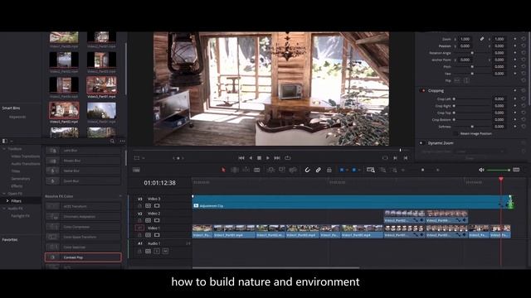Open effects library options three-dots menu
This screenshot has width=531, height=298.
pyautogui.click(x=122, y=141)
